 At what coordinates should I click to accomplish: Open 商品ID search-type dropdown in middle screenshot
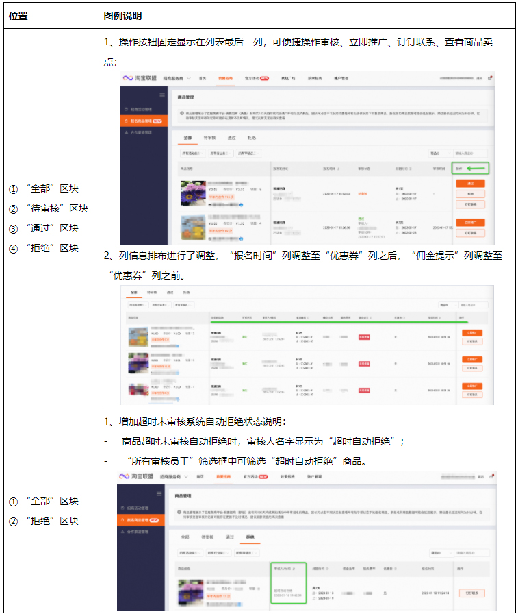448,305
